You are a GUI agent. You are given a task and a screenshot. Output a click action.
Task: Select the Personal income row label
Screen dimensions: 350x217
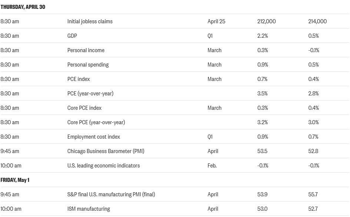86,50
